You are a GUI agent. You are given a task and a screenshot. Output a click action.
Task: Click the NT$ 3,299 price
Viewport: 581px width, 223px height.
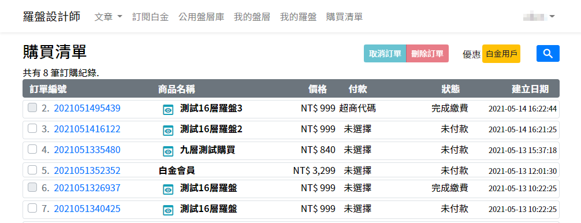coord(314,170)
